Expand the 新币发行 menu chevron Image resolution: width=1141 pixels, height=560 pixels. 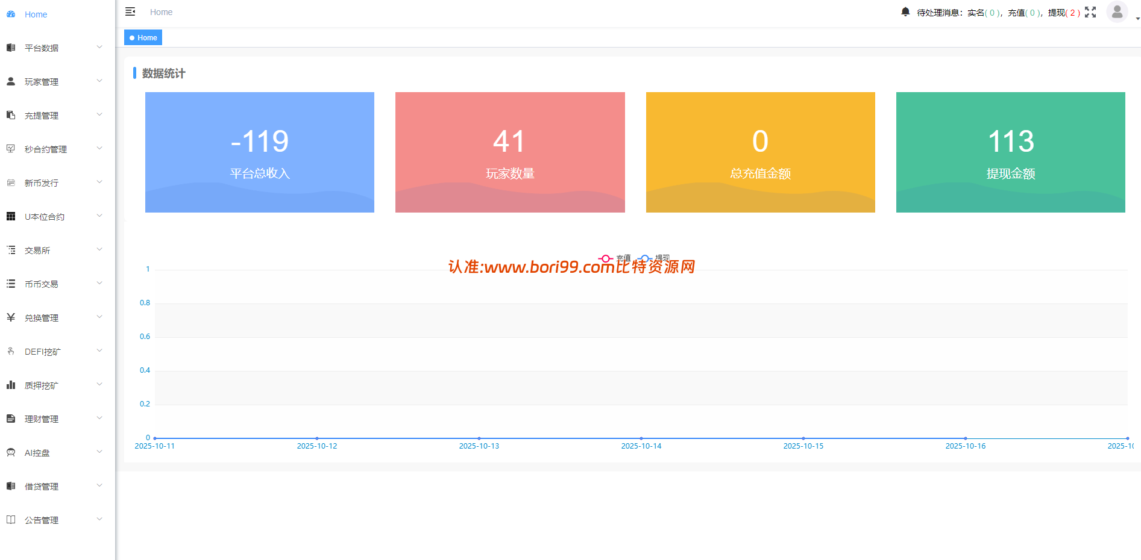click(99, 182)
